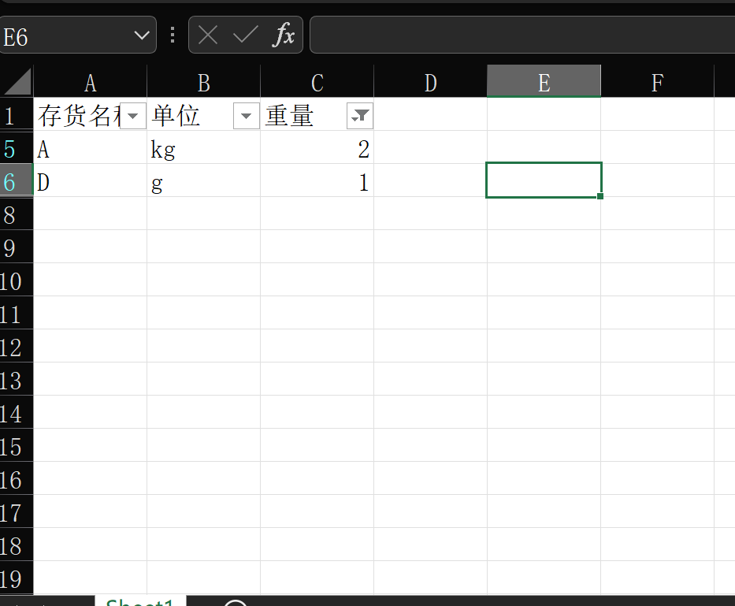The width and height of the screenshot is (735, 606).
Task: Click inside the formula bar
Action: click(512, 35)
